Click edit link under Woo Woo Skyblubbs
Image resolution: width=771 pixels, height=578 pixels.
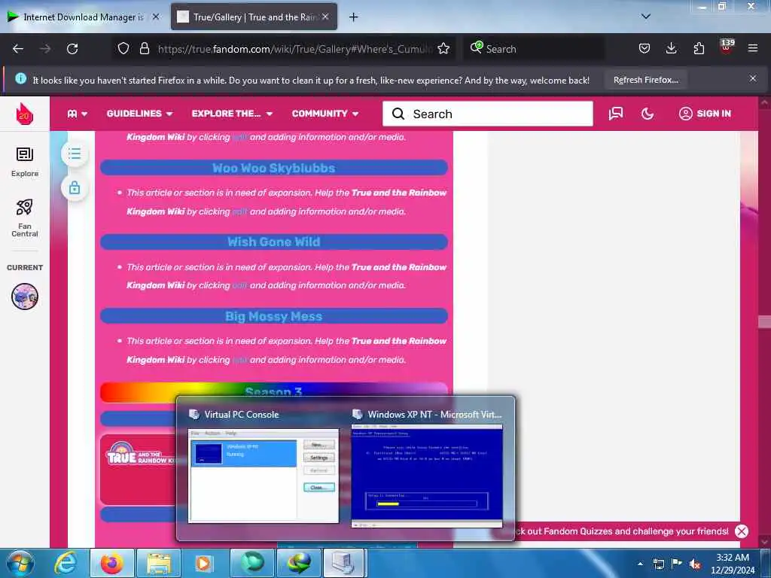click(x=239, y=211)
